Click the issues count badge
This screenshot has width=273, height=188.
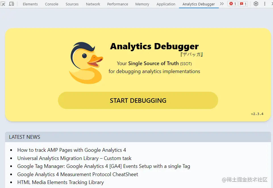[243, 4]
